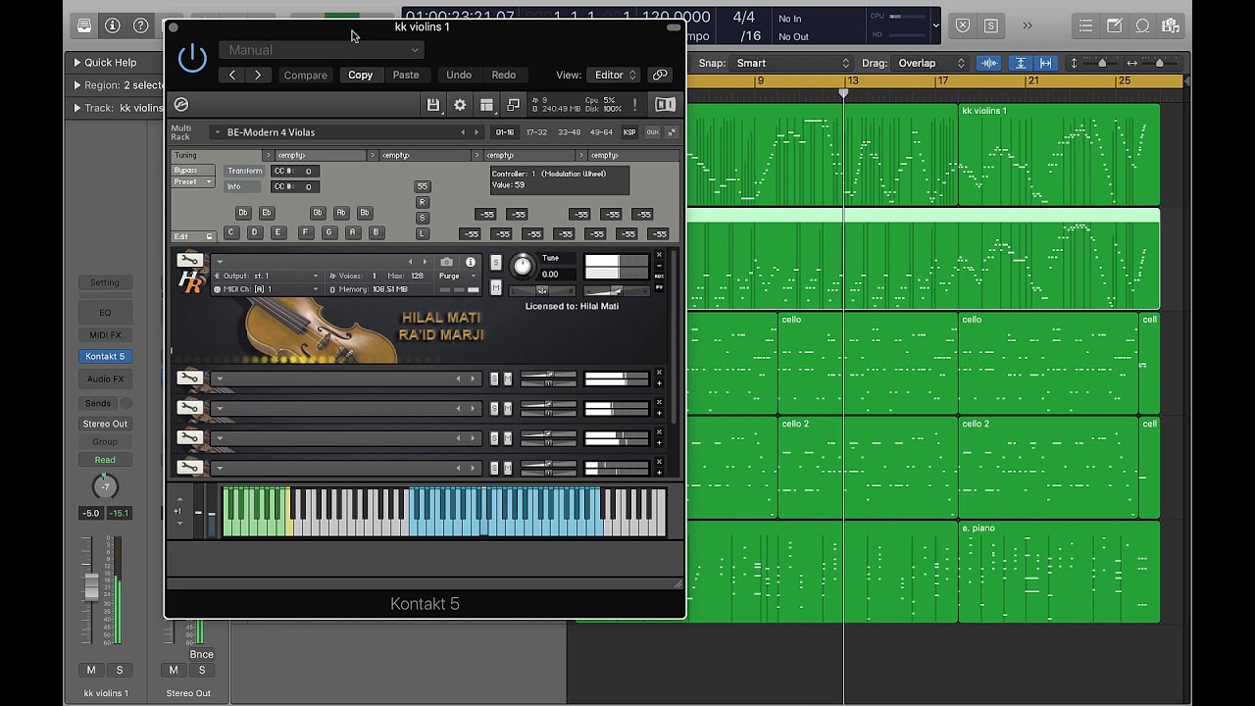Click waveform zoom icon in tracks area
This screenshot has width=1255, height=706.
[x=989, y=63]
